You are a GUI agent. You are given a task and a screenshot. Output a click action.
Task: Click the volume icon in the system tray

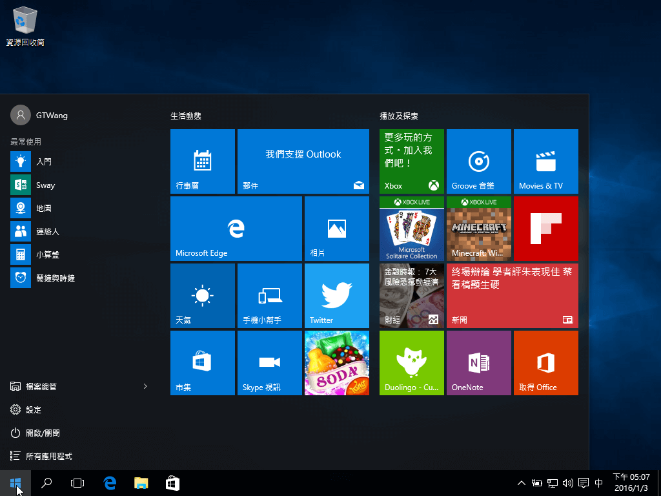(567, 482)
